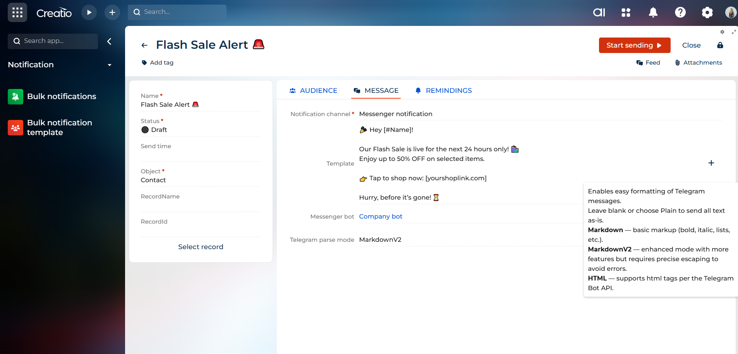Switch to the MESSAGE tab
This screenshot has height=354, width=738.
pos(376,91)
